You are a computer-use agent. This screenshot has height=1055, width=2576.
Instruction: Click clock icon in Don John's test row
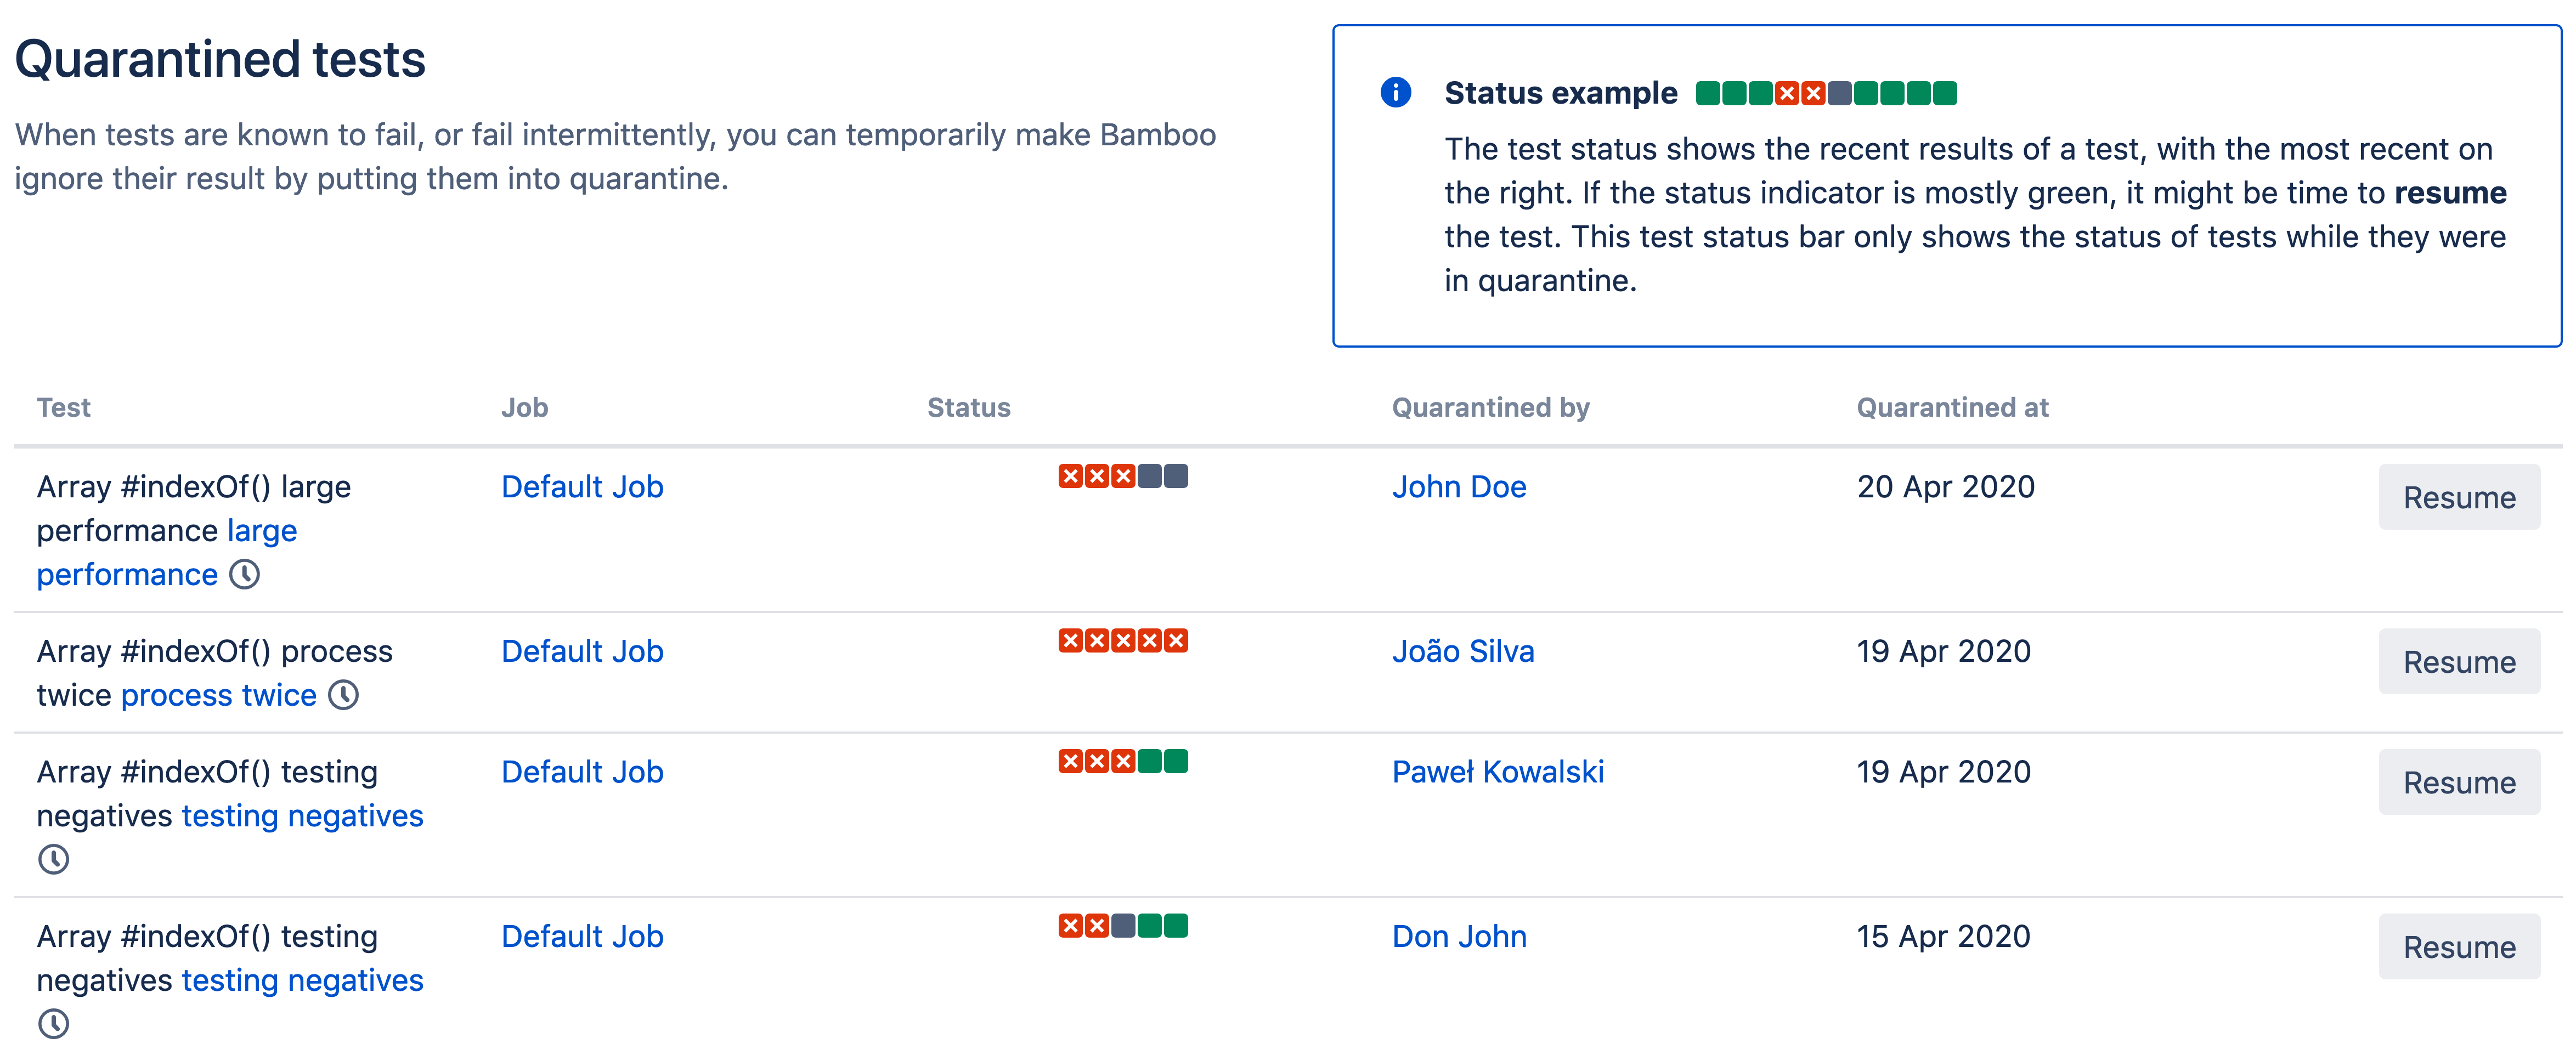tap(54, 1023)
